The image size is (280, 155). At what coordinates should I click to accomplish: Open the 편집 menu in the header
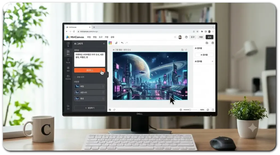point(95,37)
